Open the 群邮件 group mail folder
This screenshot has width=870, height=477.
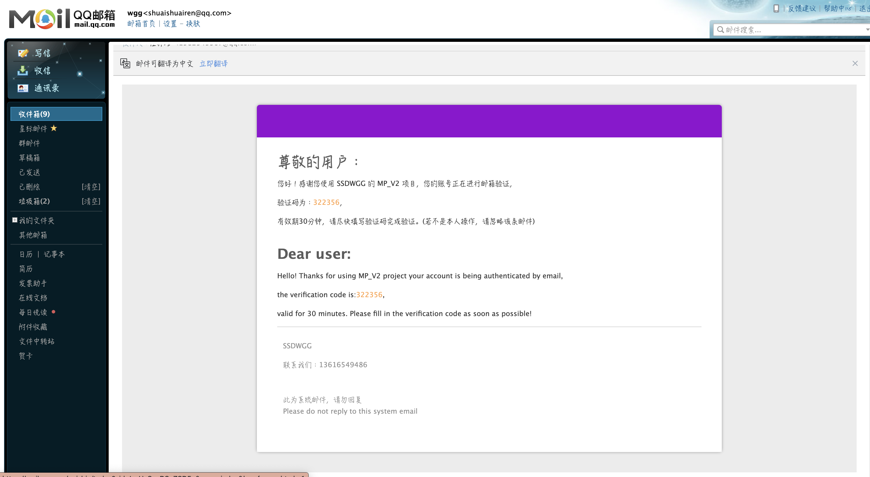point(29,143)
